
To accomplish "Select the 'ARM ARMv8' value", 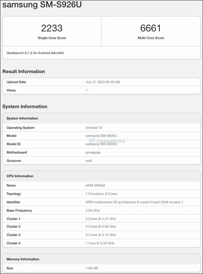I will click(x=95, y=185).
